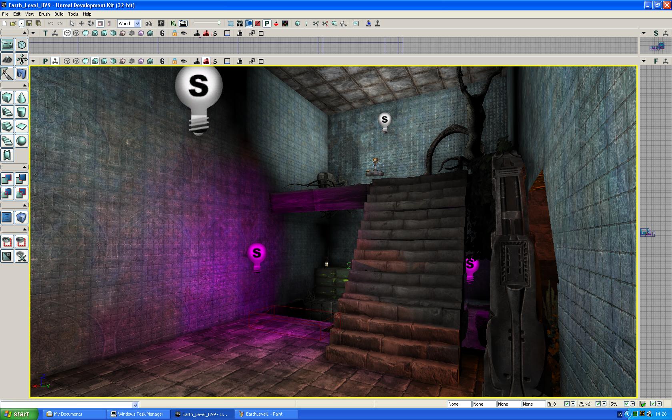The image size is (672, 420).
Task: Create a Cube builder brush
Action: coord(7,98)
